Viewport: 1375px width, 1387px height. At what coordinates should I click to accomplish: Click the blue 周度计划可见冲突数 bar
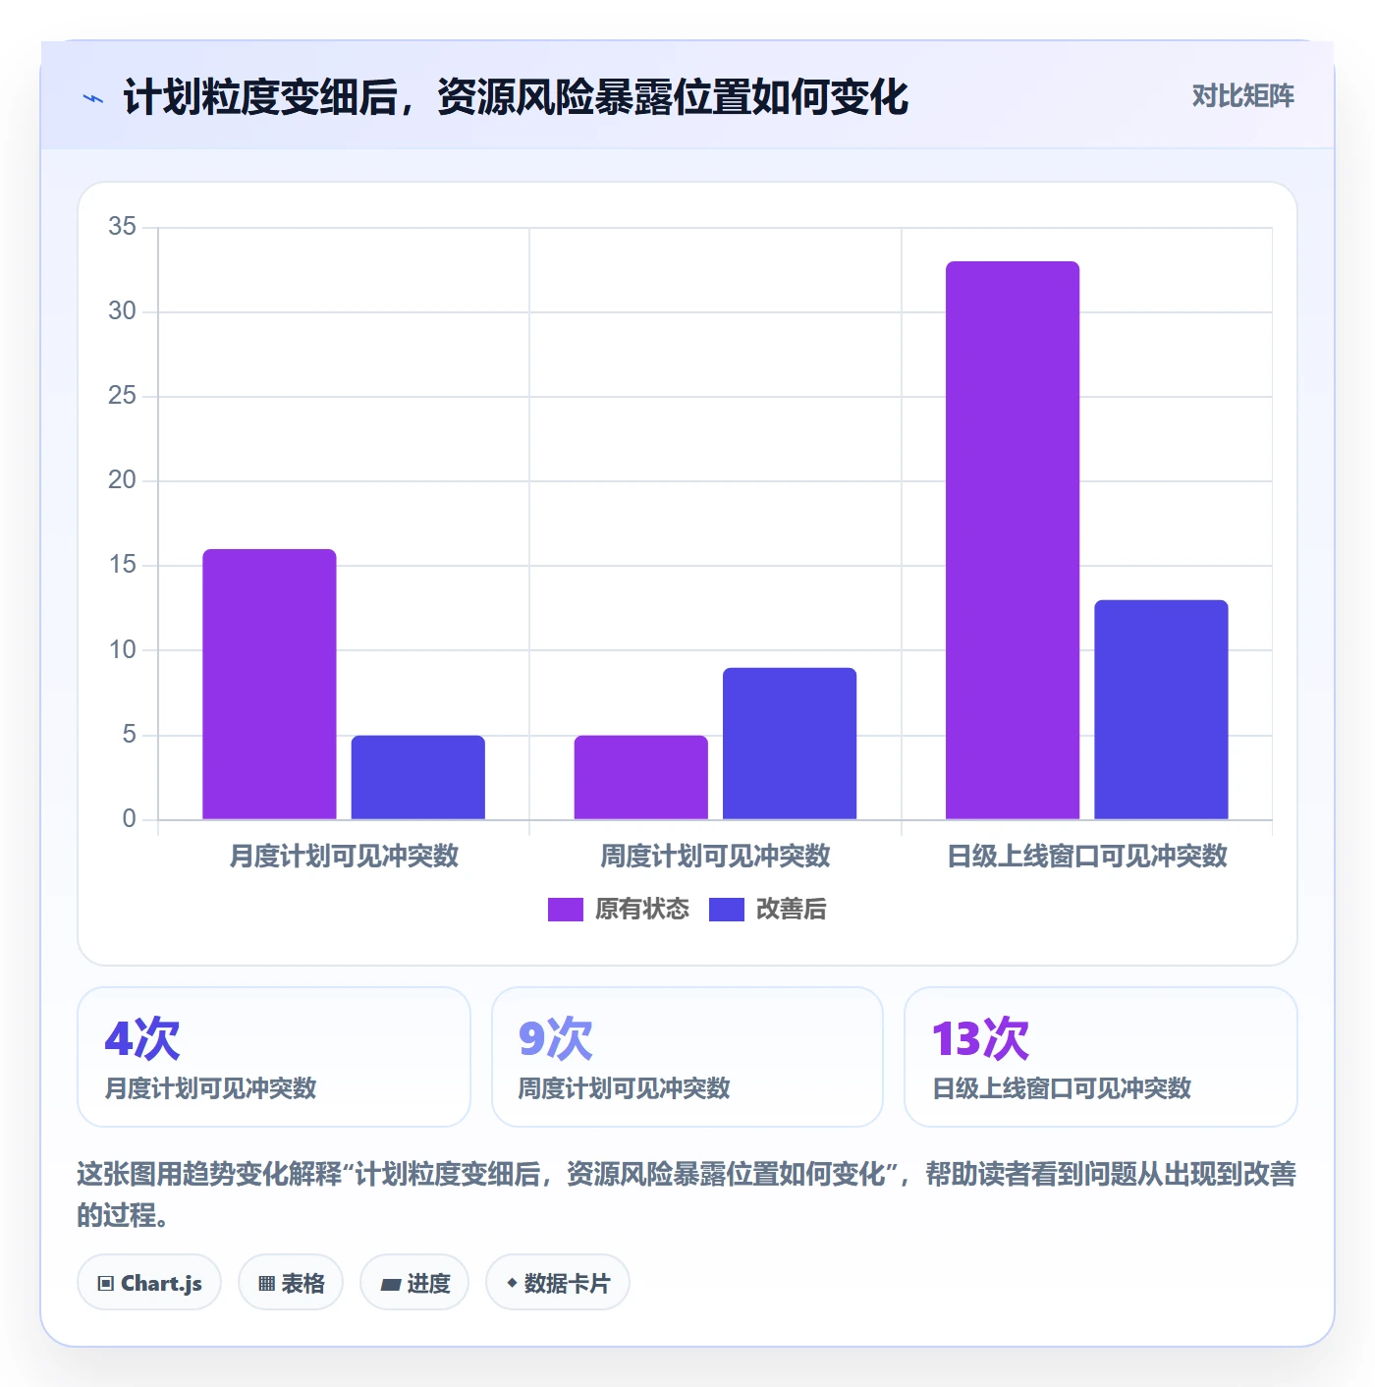pos(790,744)
